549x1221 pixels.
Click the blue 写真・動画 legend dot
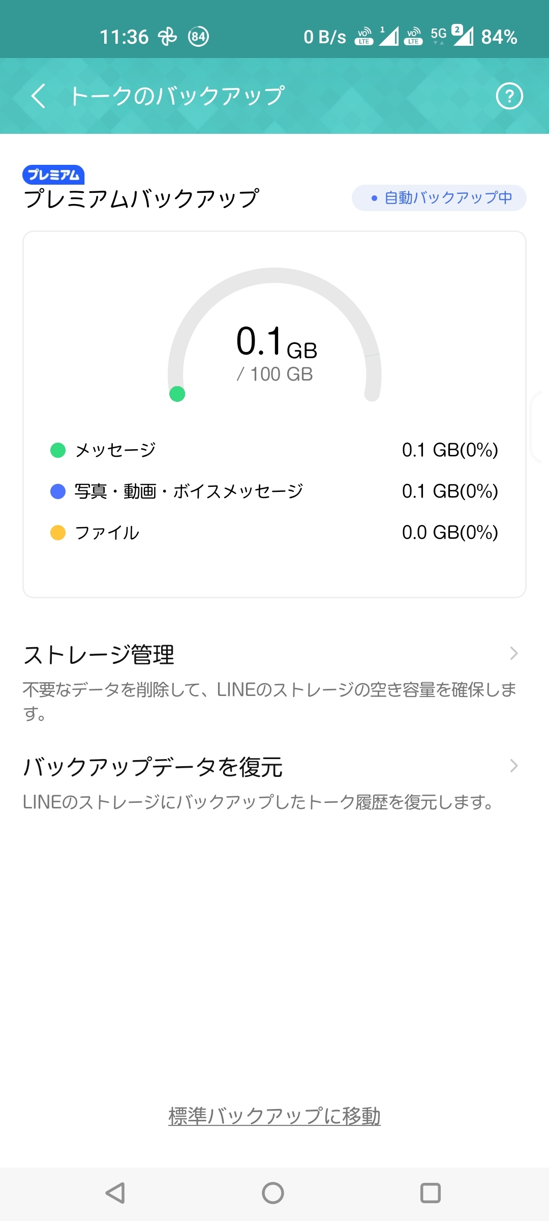click(x=58, y=491)
